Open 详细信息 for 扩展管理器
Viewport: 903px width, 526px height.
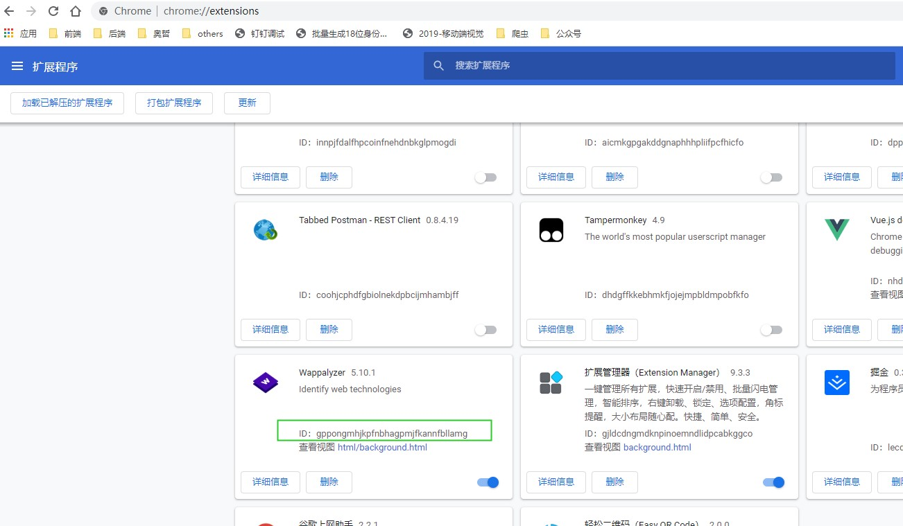tap(556, 482)
